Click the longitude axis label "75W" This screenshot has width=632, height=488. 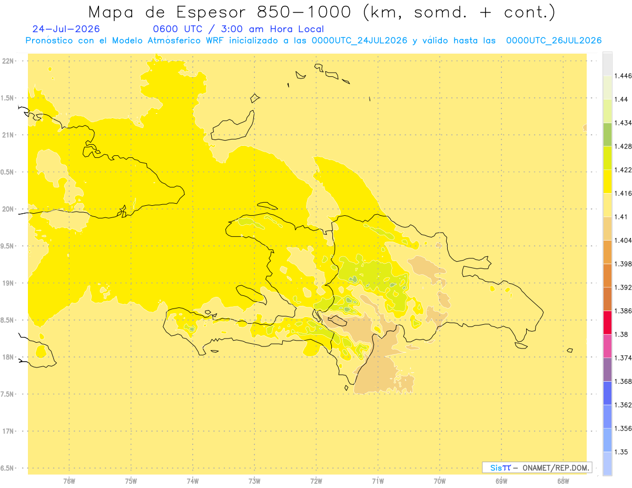[x=131, y=481]
